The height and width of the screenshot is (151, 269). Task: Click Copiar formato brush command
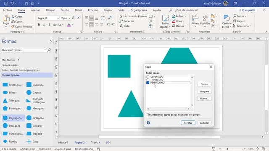(21, 26)
